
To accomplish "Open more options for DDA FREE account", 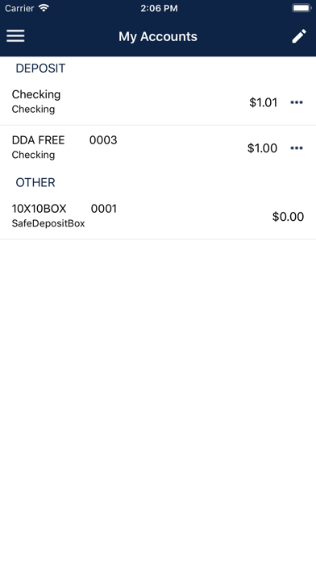I will [x=297, y=148].
